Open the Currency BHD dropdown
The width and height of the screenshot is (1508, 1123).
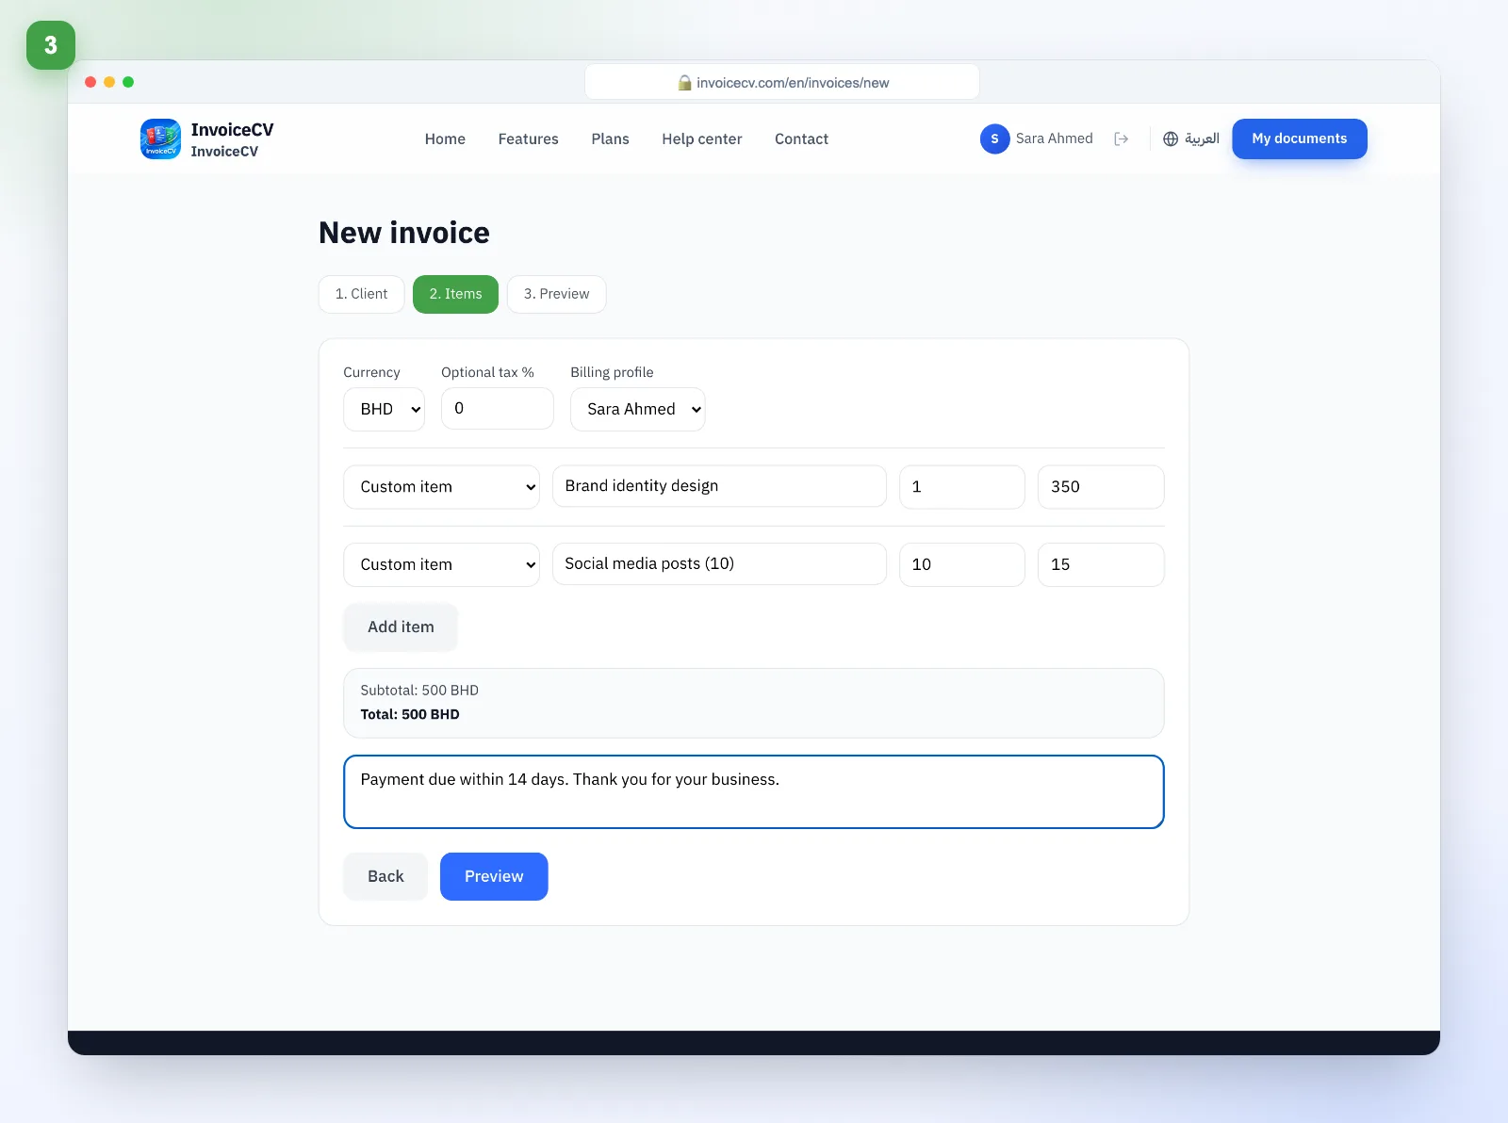point(384,409)
